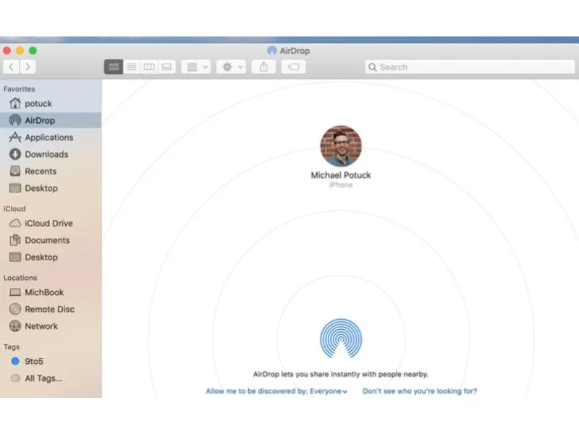This screenshot has height=434, width=579.
Task: Open Recents in the sidebar
Action: [x=51, y=171]
